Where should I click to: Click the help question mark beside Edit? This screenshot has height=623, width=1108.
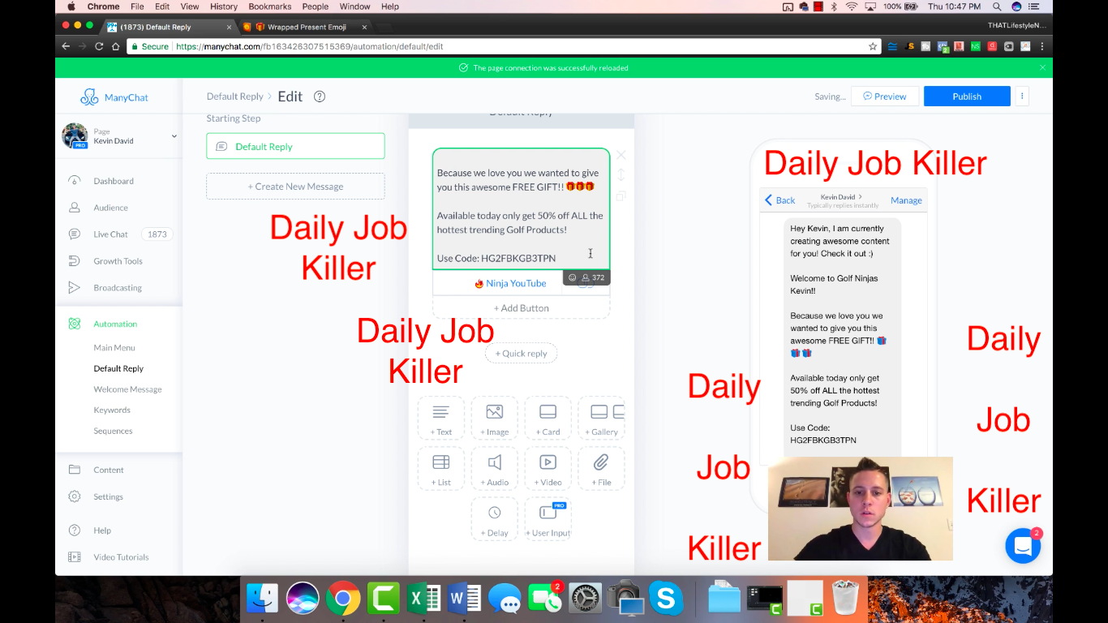pos(320,97)
